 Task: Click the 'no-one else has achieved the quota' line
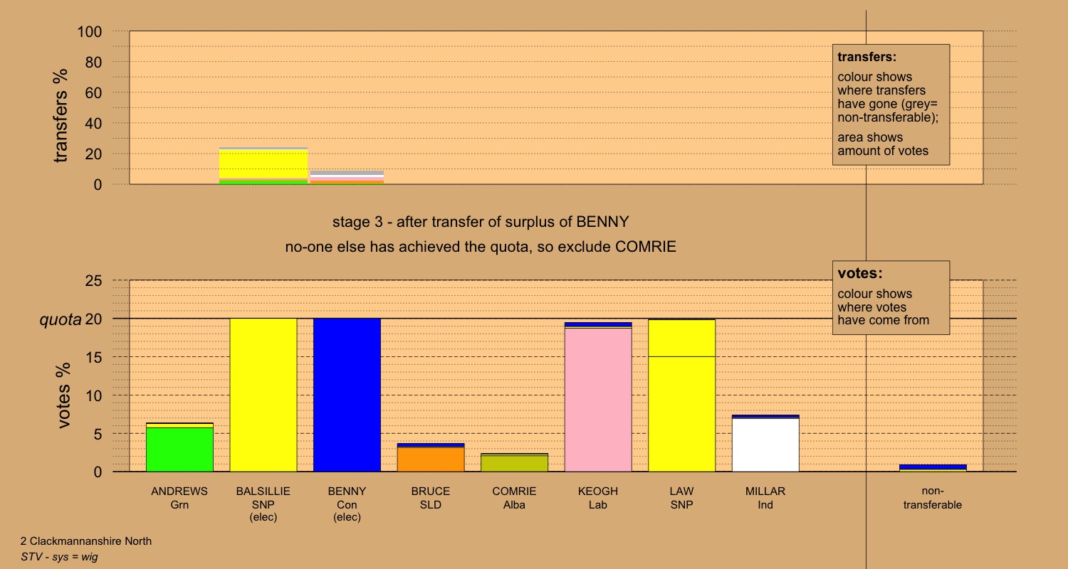point(481,248)
